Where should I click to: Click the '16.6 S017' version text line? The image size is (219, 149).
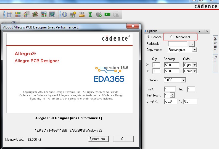[68, 130]
